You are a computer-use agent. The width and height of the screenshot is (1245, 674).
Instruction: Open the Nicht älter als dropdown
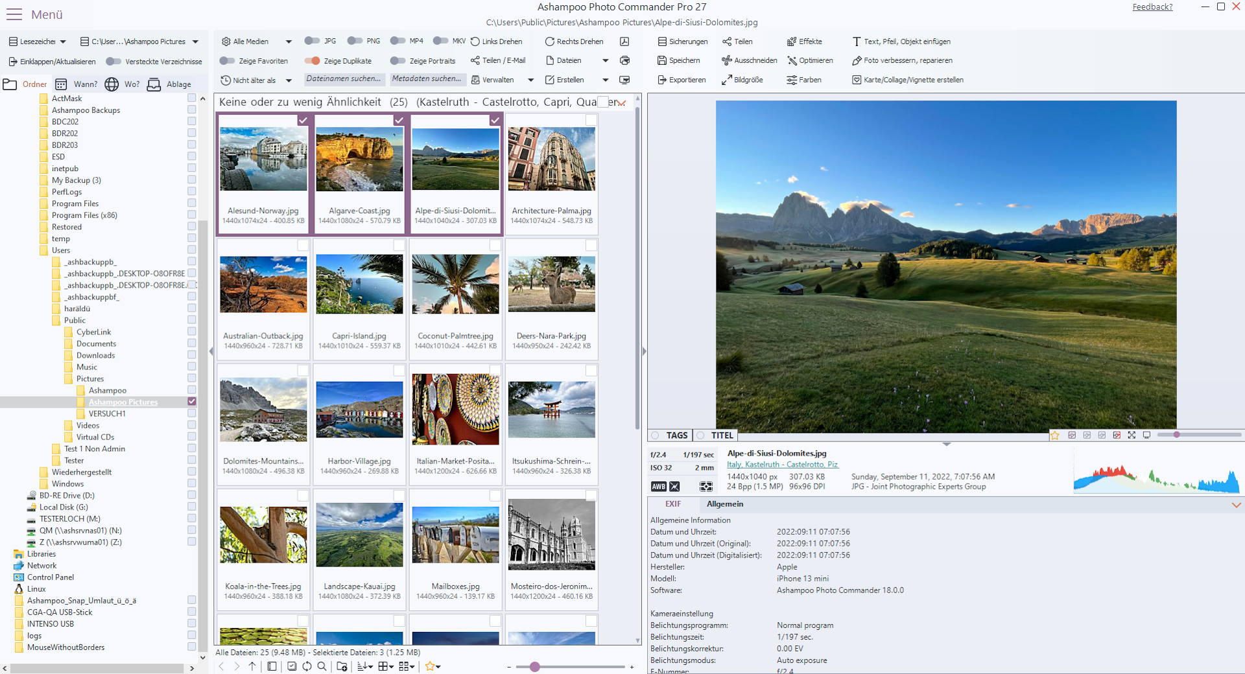(289, 80)
